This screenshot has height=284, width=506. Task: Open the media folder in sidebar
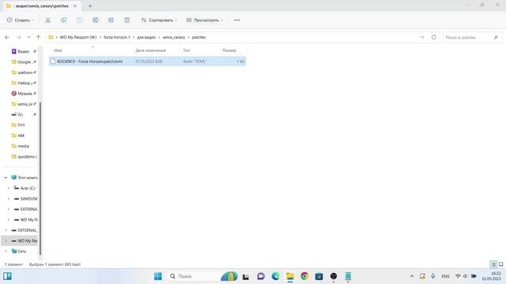coord(21,146)
